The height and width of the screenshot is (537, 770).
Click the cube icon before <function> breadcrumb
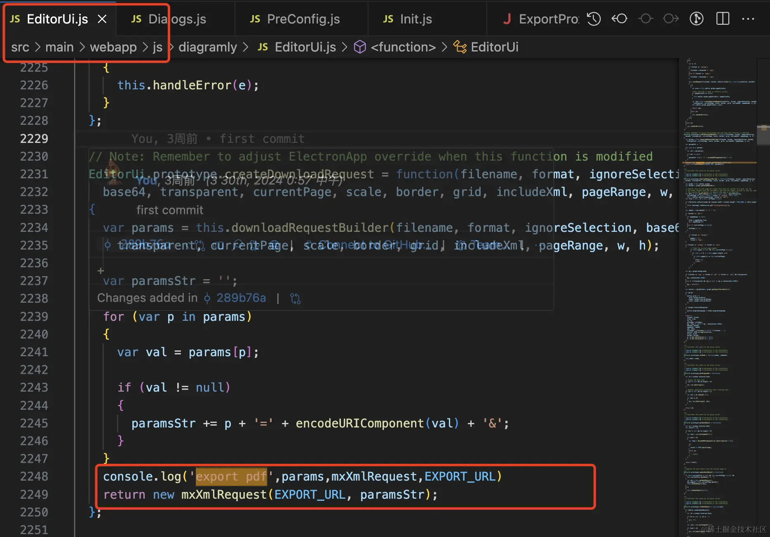[x=360, y=47]
